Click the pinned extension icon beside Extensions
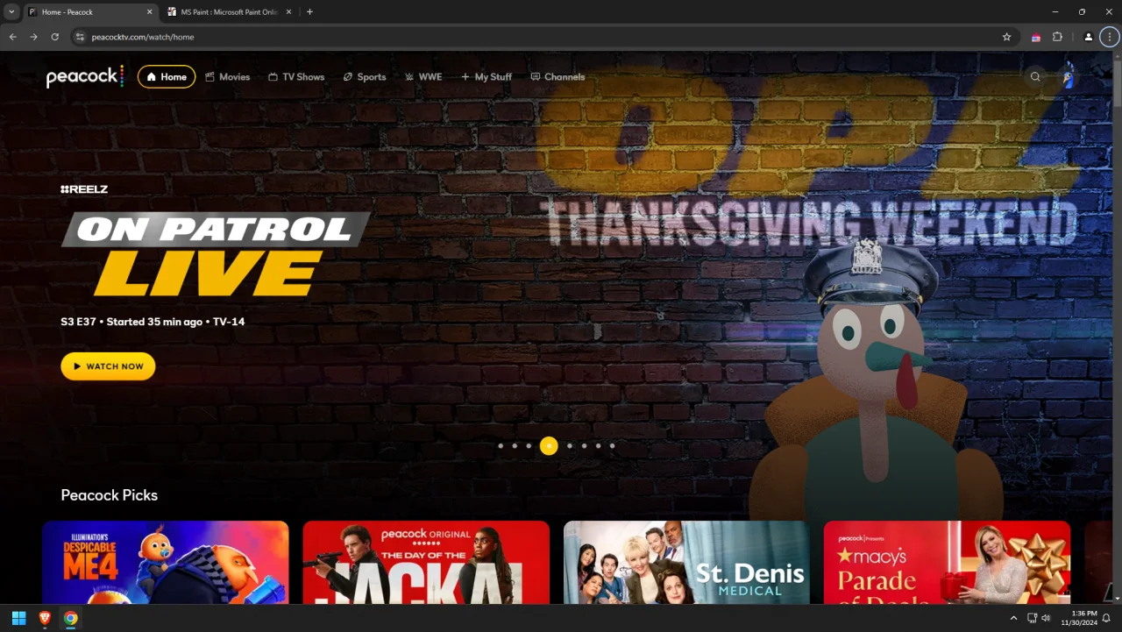 pyautogui.click(x=1036, y=37)
